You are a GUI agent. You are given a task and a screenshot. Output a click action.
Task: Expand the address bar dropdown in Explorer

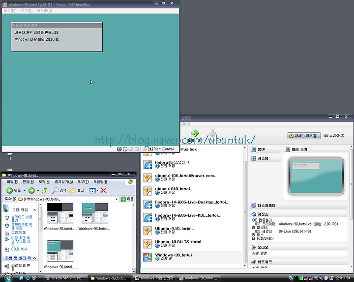coord(117,199)
